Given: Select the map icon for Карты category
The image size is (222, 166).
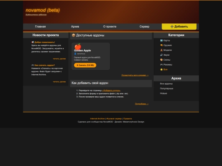Looking at the screenshot, I should coord(162,41).
